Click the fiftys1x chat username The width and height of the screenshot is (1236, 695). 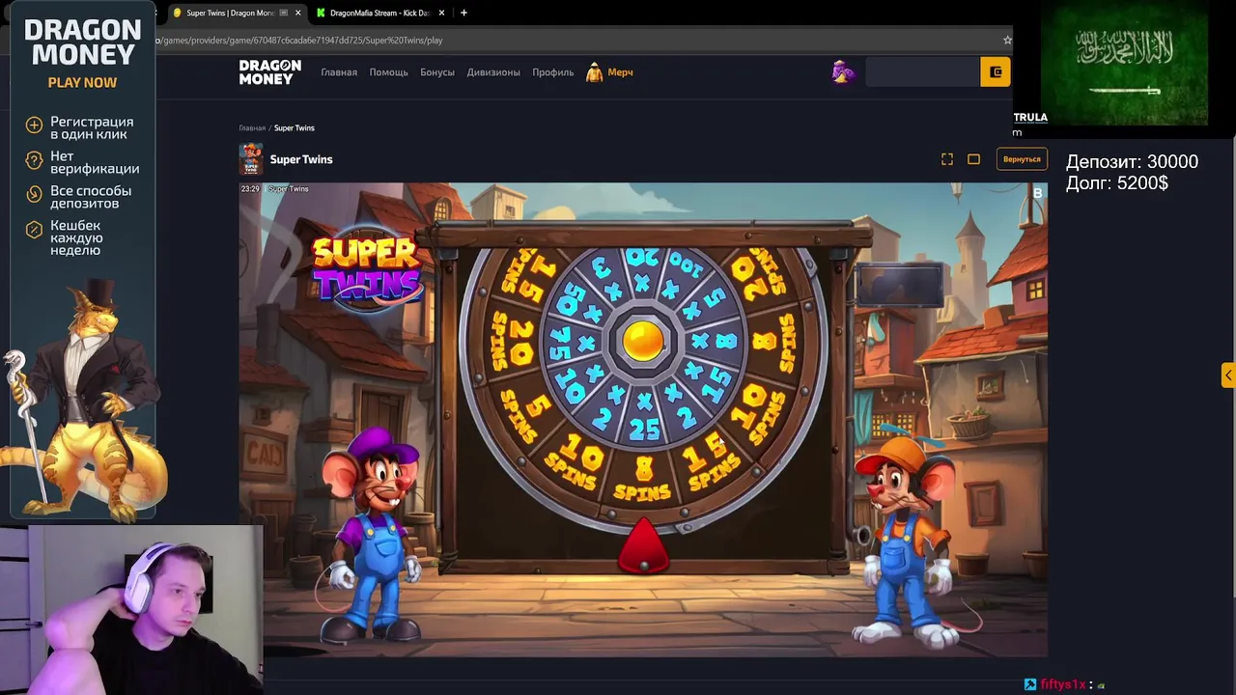pyautogui.click(x=1063, y=684)
